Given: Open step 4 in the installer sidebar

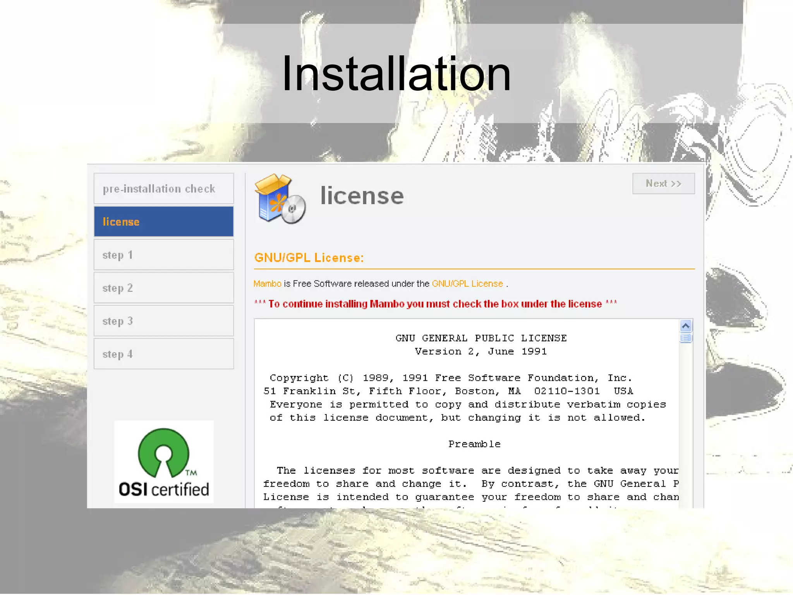Looking at the screenshot, I should 164,354.
